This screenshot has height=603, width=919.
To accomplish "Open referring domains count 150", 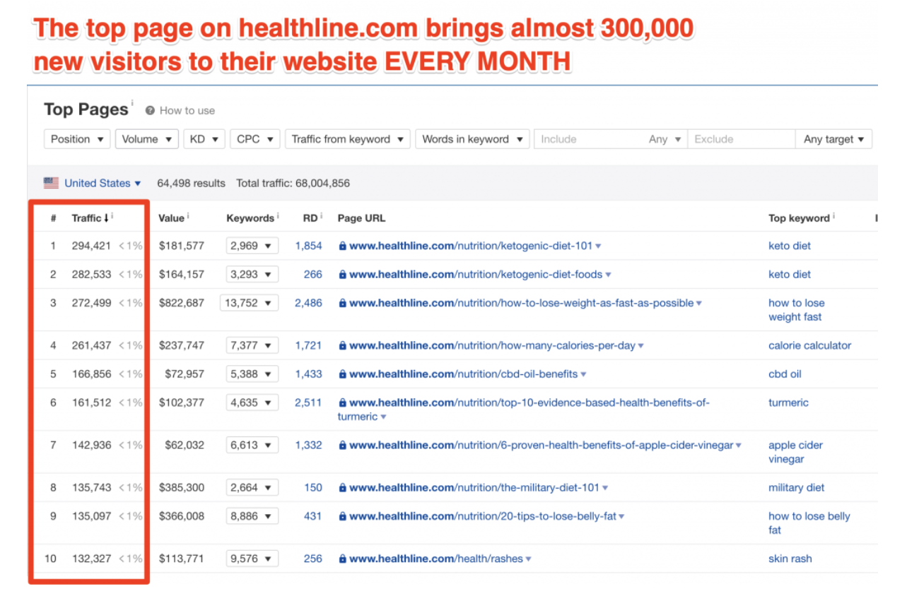I will tap(312, 487).
